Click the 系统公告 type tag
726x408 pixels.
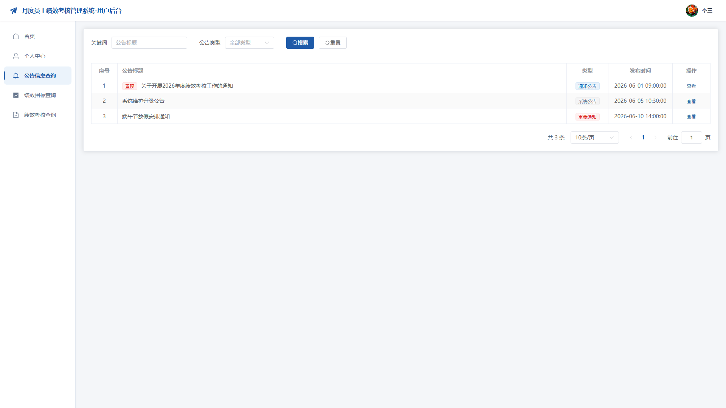pyautogui.click(x=587, y=101)
